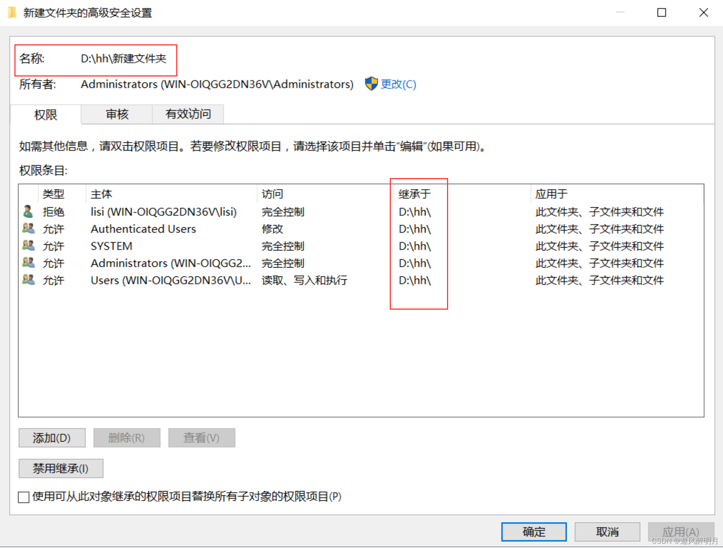Image resolution: width=723 pixels, height=548 pixels.
Task: Click the group icon beside the SYSTEM entry
Action: click(x=28, y=246)
